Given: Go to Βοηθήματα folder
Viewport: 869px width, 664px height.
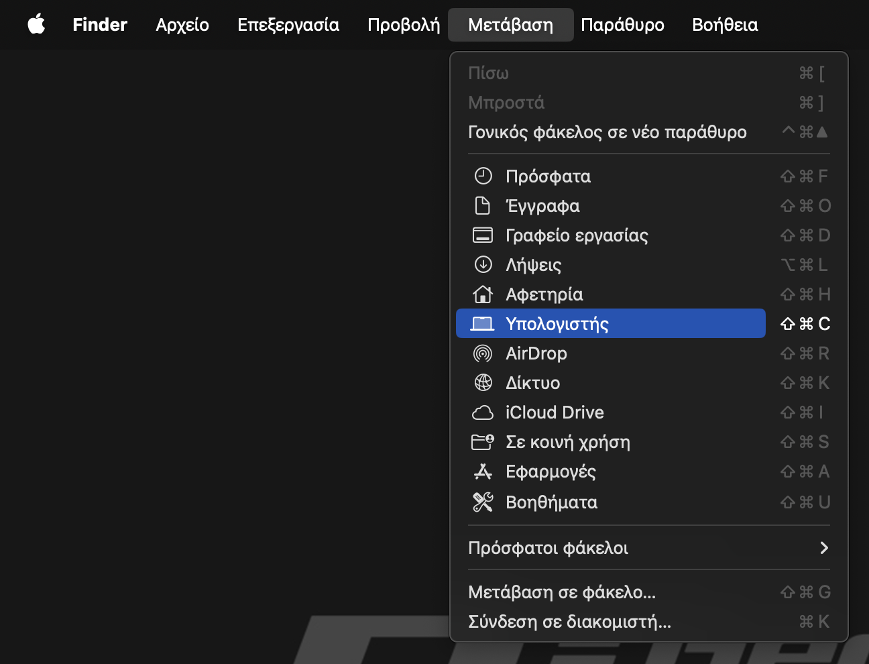Looking at the screenshot, I should coord(649,502).
